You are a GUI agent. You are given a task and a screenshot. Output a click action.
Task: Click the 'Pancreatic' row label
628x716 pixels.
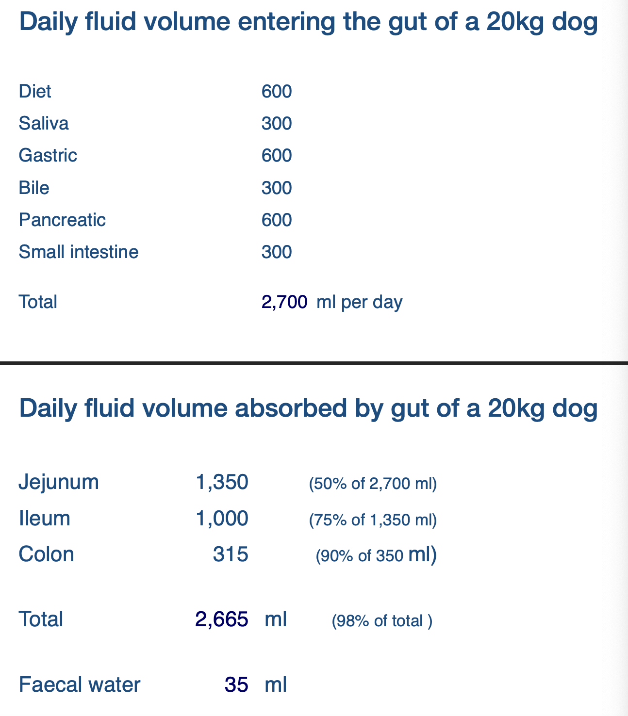pos(62,220)
